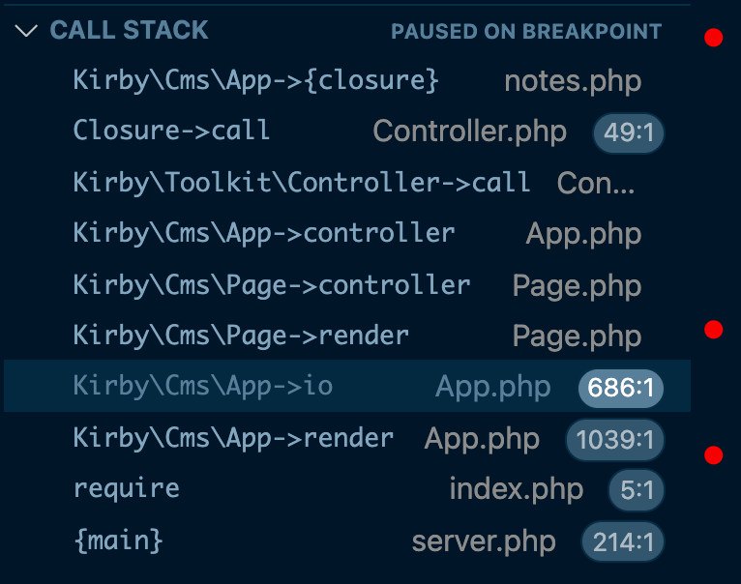Toggle the breakpoint dot beside Page->render
The height and width of the screenshot is (584, 741).
(x=714, y=330)
